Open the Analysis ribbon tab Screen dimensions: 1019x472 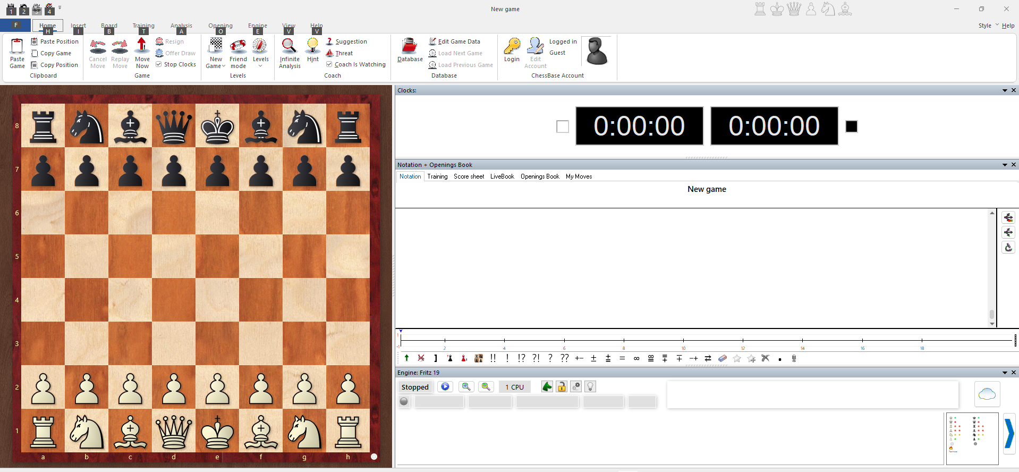(181, 26)
